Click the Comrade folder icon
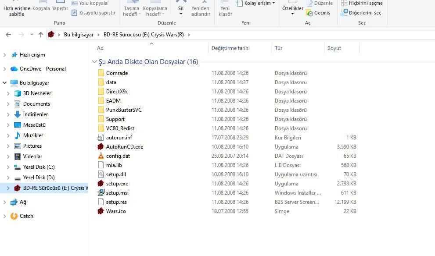This screenshot has height=256, width=435. pos(101,73)
